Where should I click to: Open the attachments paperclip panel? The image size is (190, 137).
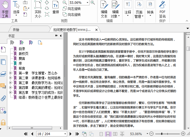coord(3,98)
